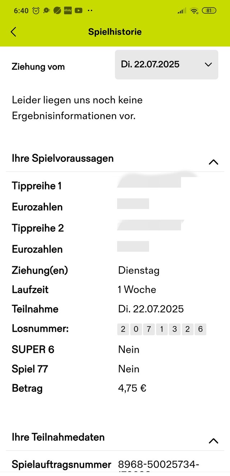Tap the Tippreihe 2 Eurozahlen field
This screenshot has width=230, height=476.
coord(133,246)
